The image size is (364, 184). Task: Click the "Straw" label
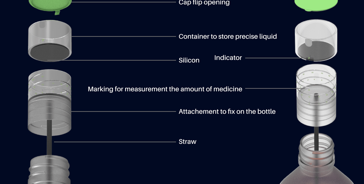click(x=187, y=141)
